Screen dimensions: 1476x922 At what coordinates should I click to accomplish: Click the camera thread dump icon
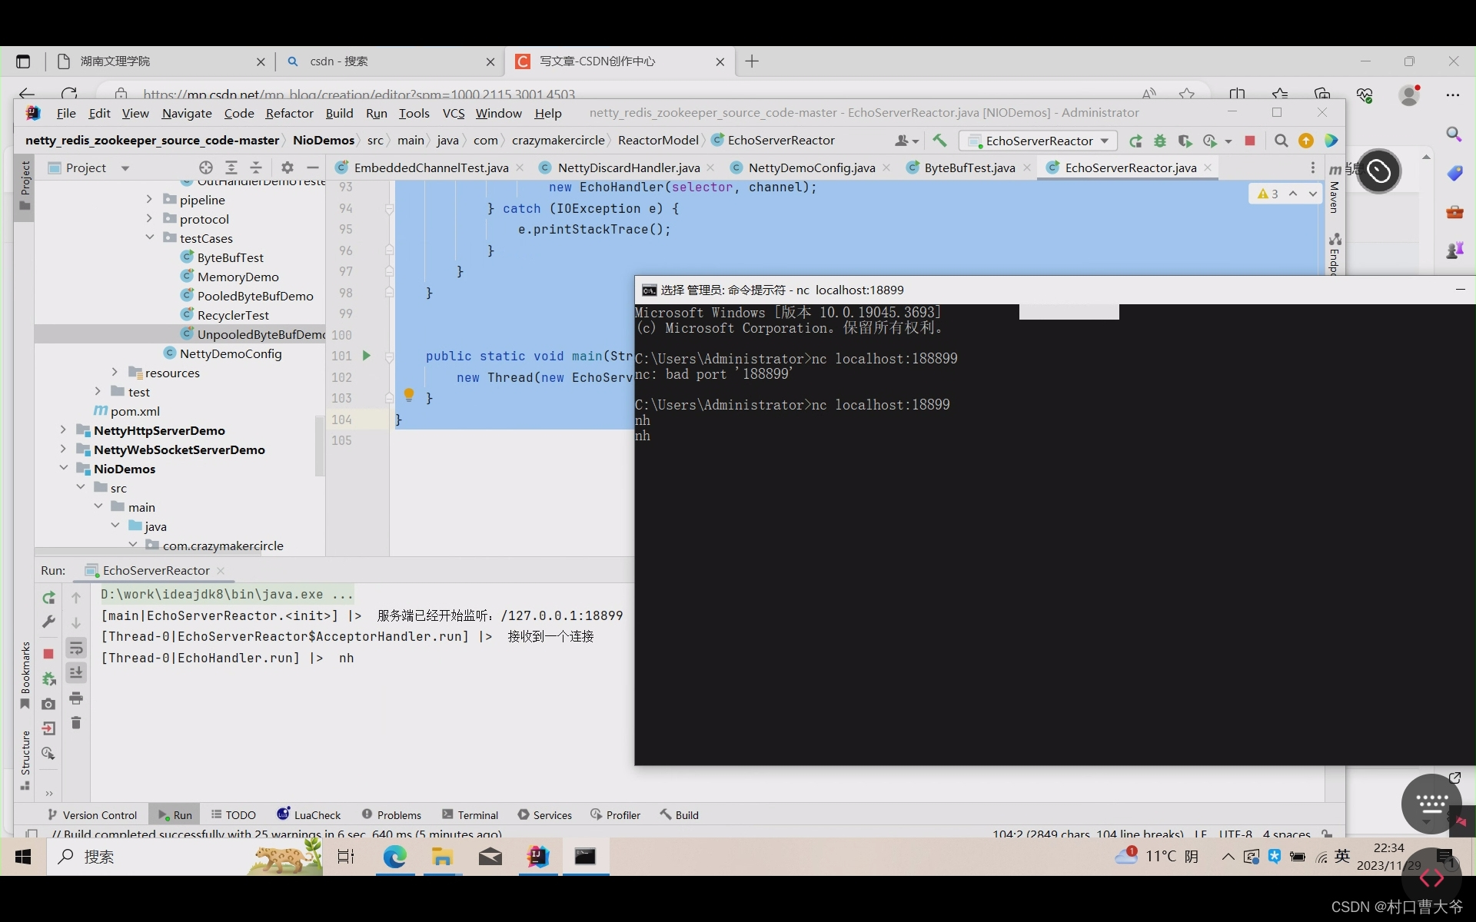click(48, 704)
